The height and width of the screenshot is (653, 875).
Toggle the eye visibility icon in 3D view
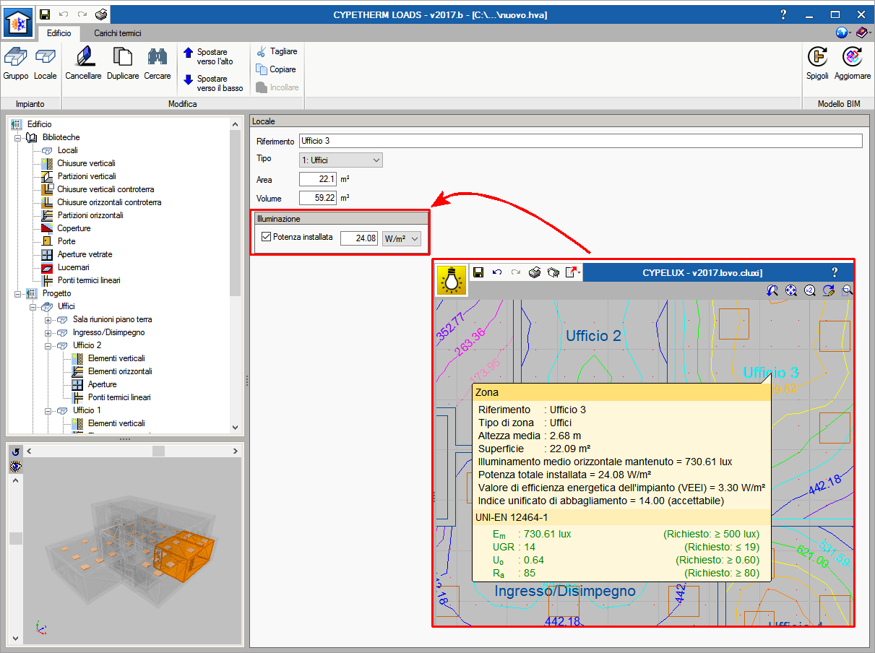pyautogui.click(x=16, y=467)
